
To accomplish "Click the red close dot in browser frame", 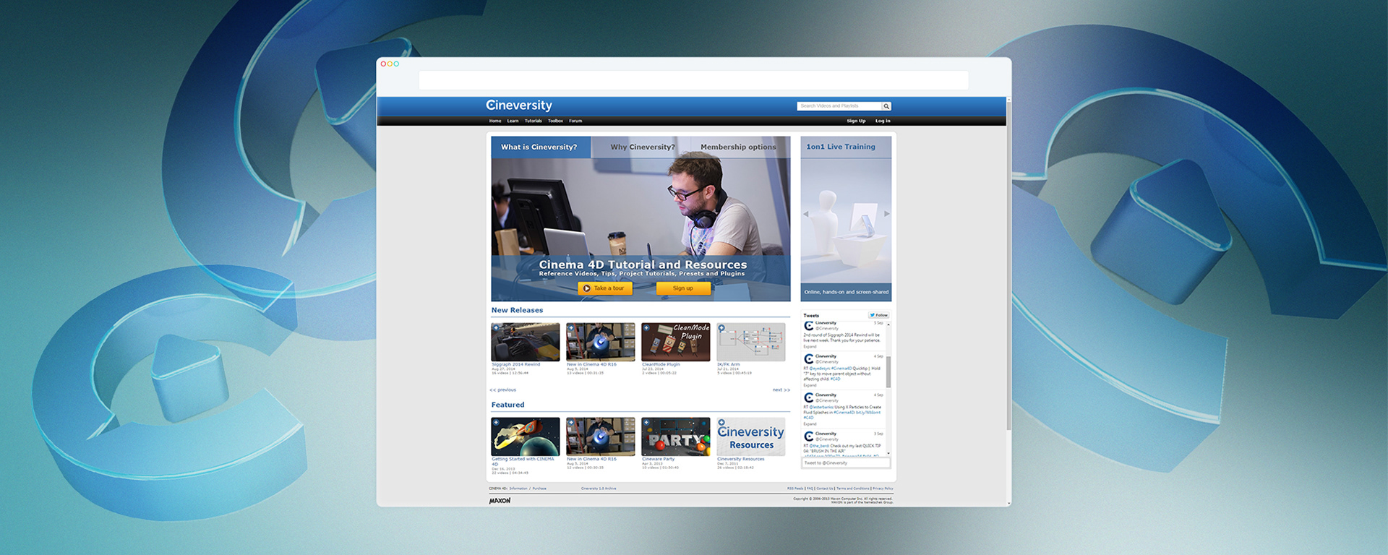I will coord(383,64).
